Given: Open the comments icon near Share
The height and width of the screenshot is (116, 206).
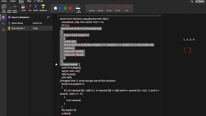Looking at the screenshot, I should (x=192, y=1).
